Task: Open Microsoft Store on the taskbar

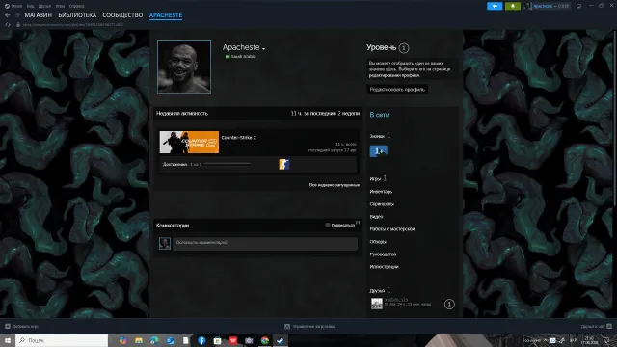Action: click(217, 340)
